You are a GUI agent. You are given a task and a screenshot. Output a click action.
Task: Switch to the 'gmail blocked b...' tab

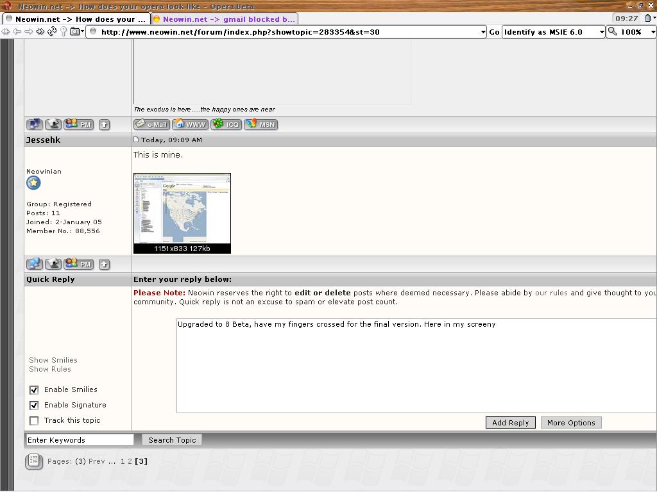click(225, 19)
